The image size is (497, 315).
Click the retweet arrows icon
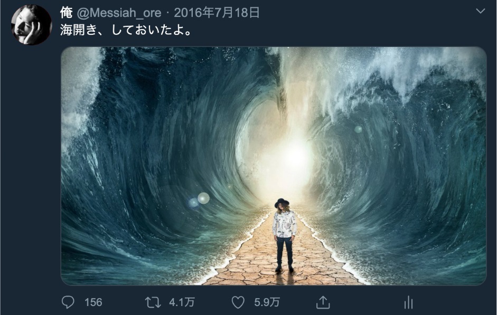pos(153,302)
